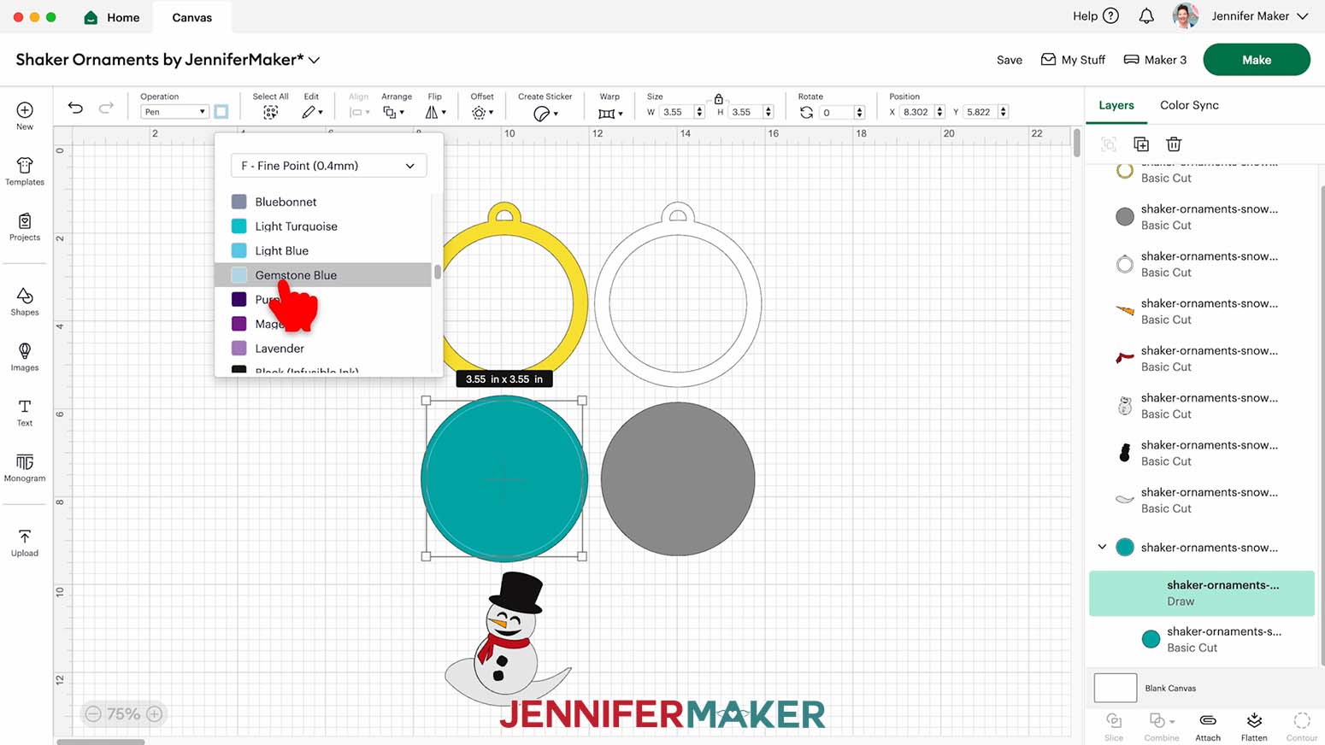
Task: Click the Y position field
Action: pyautogui.click(x=980, y=112)
